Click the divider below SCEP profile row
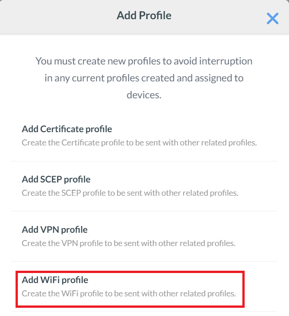 [144, 211]
